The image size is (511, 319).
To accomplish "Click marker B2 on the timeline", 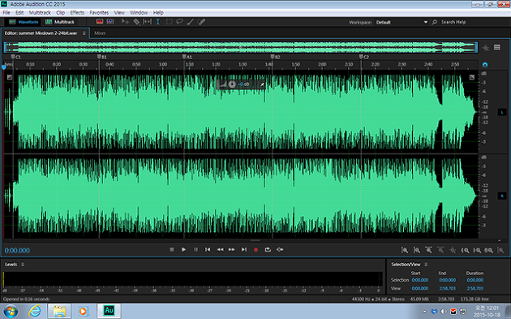I will [273, 57].
